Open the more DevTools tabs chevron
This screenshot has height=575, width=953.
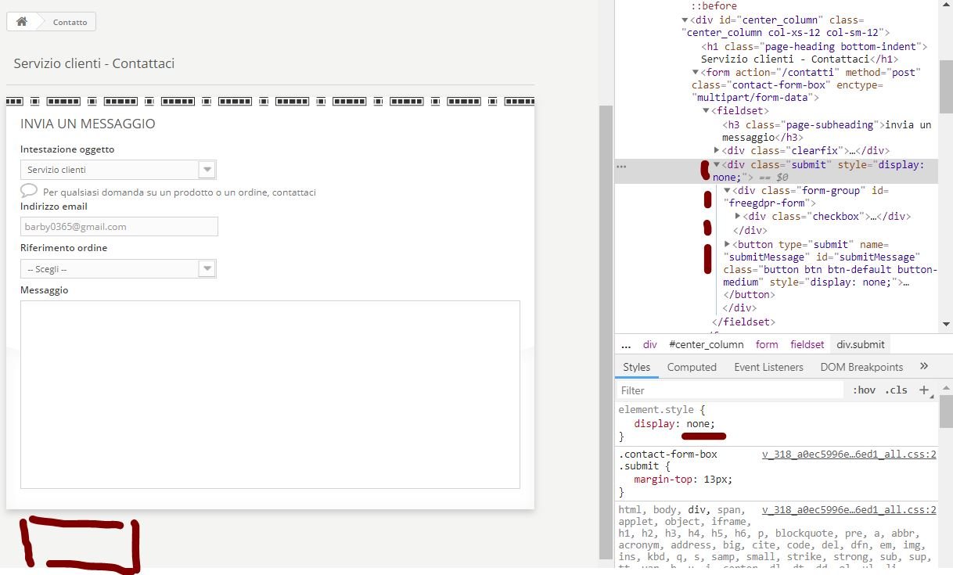(924, 366)
